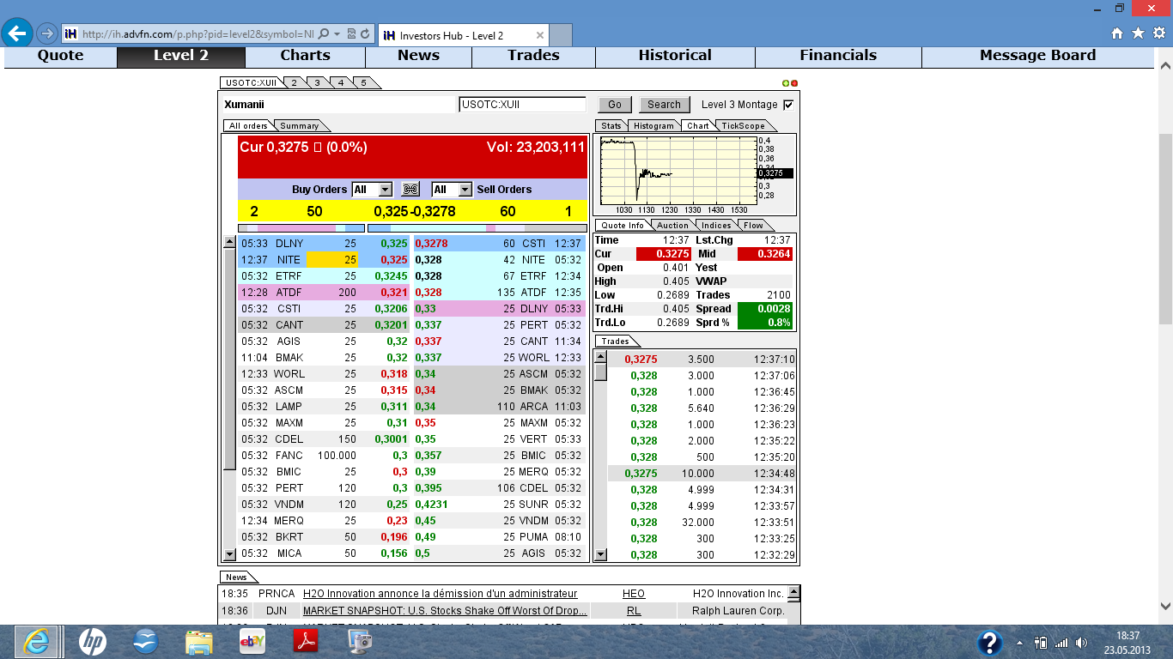Click down arrow of Trades list scrollbar
Viewport: 1173px width, 659px height.
click(601, 554)
